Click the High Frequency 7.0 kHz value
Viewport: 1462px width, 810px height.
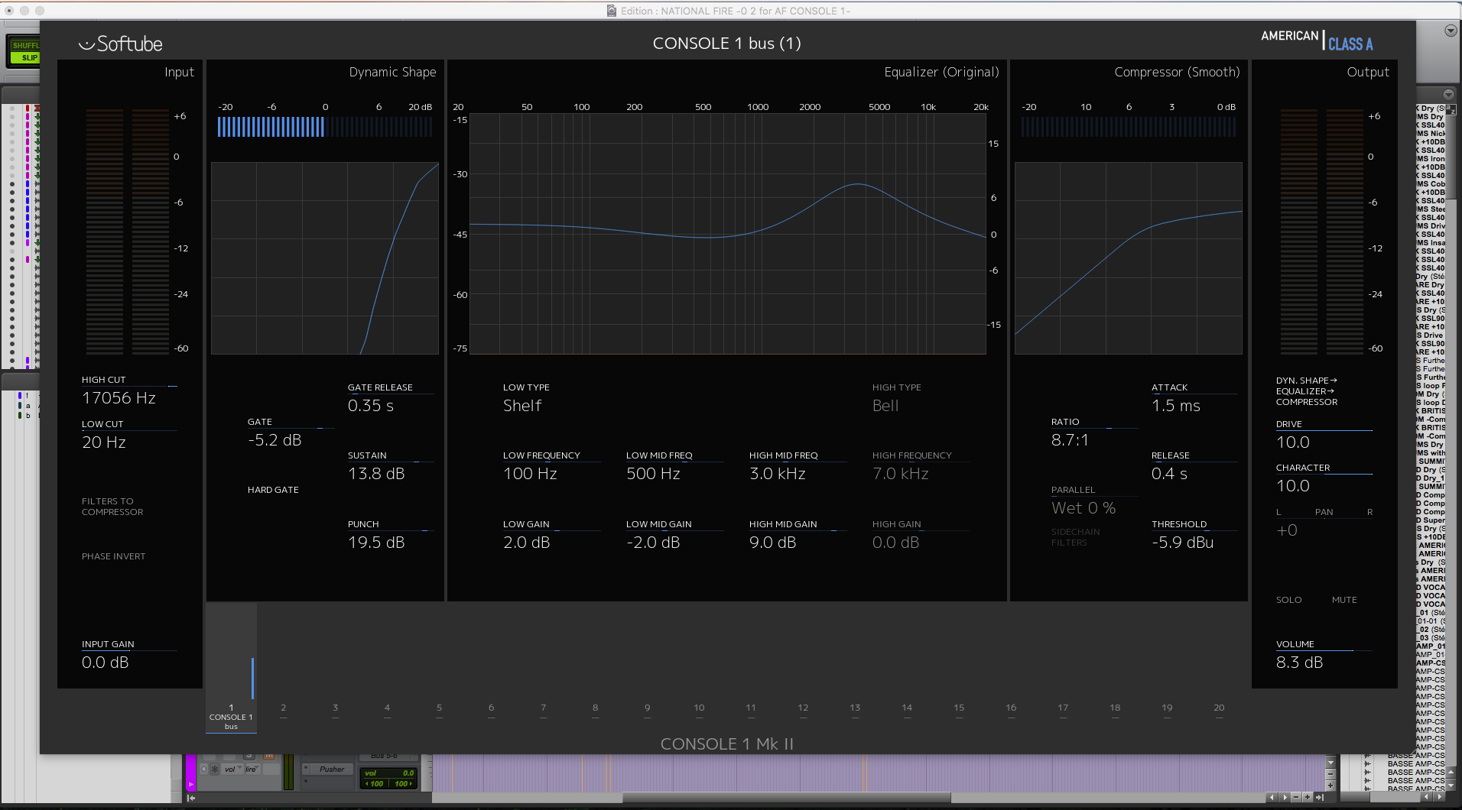[901, 474]
